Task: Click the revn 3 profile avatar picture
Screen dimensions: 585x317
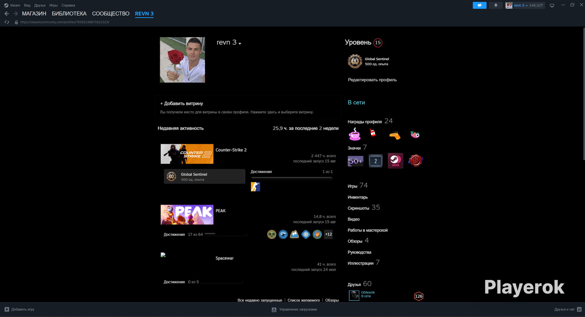Action: coord(182,60)
